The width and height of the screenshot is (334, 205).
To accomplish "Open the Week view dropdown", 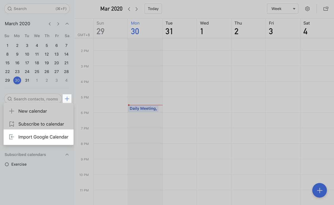I will click(282, 9).
